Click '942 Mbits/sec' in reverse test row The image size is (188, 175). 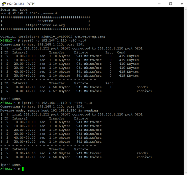coord(89,141)
